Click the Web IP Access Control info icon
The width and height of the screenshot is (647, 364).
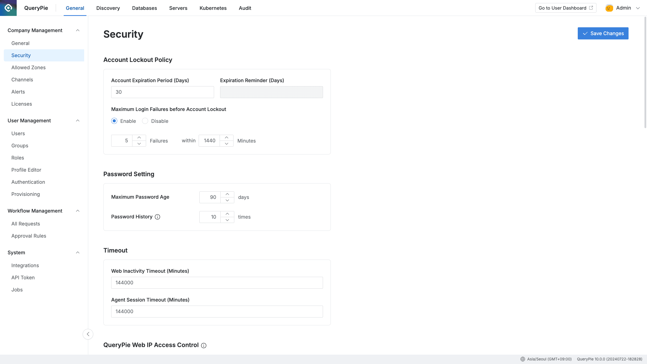tap(204, 346)
